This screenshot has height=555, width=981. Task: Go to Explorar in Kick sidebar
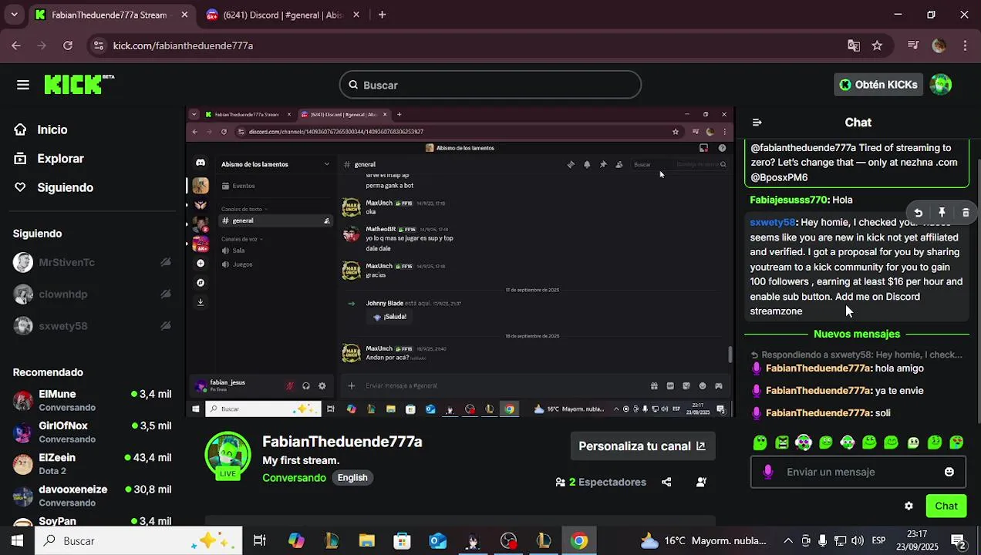[60, 159]
